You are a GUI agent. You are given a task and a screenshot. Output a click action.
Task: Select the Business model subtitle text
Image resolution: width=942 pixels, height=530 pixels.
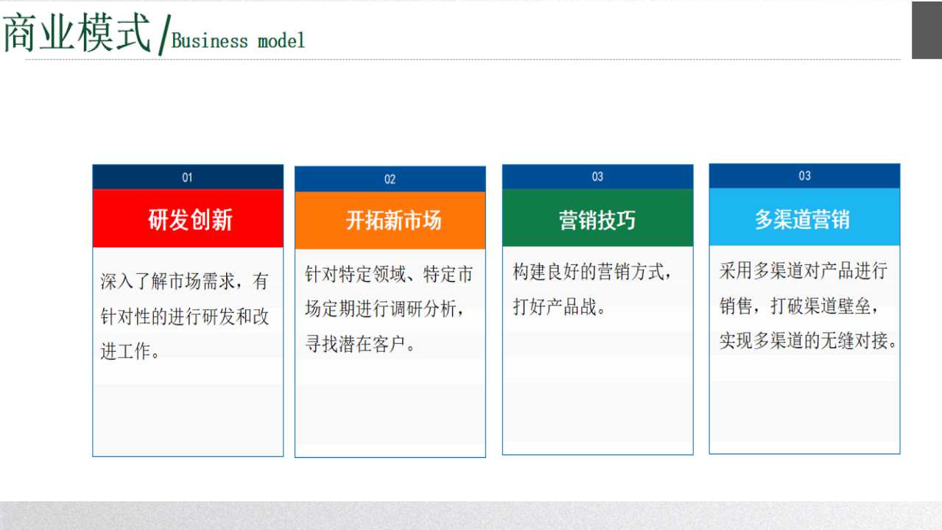(238, 40)
